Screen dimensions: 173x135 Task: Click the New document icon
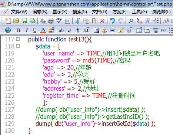click(8, 21)
